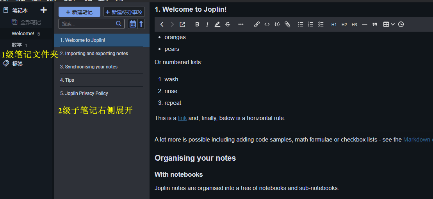433x199 pixels.
Task: Insert a bulleted list
Action: pyautogui.click(x=301, y=24)
